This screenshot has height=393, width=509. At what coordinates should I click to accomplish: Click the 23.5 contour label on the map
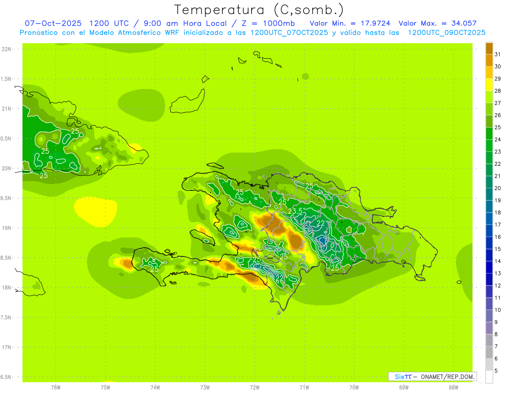click(295, 211)
